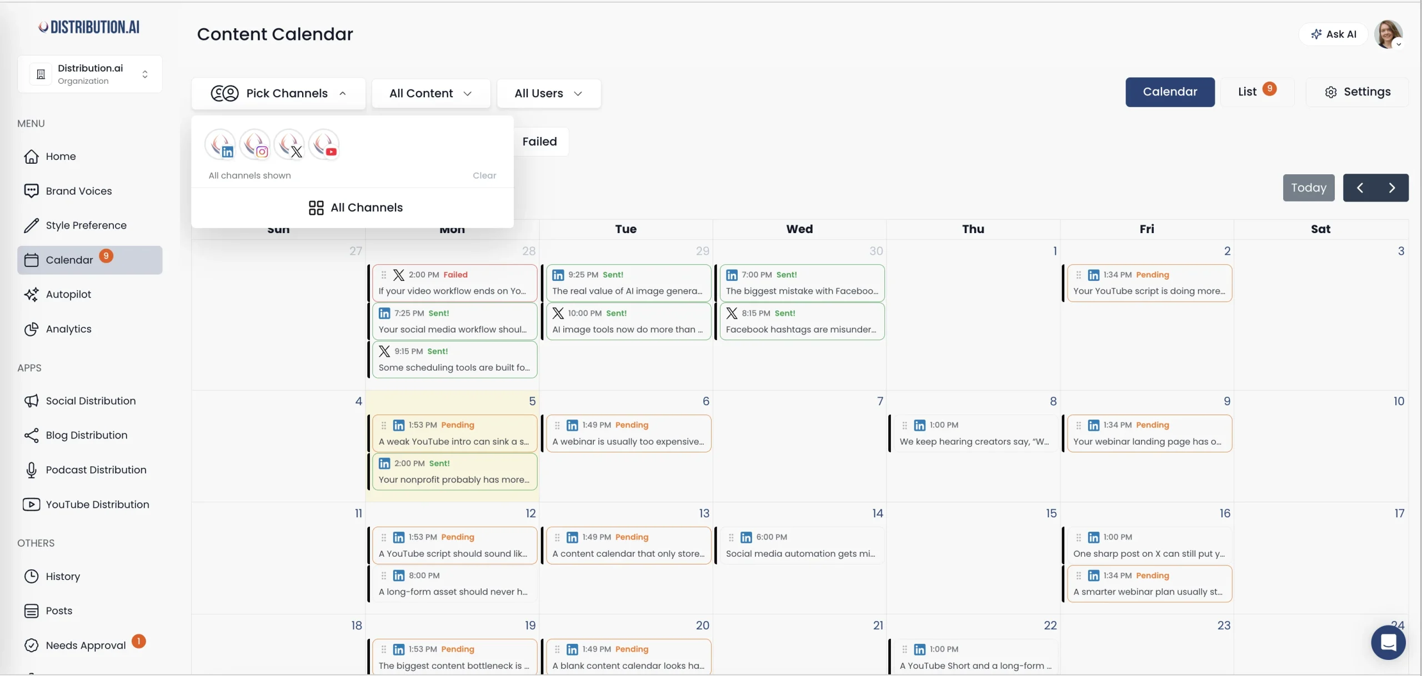Open post 'Your nonprofit probably has more...'

click(x=454, y=472)
